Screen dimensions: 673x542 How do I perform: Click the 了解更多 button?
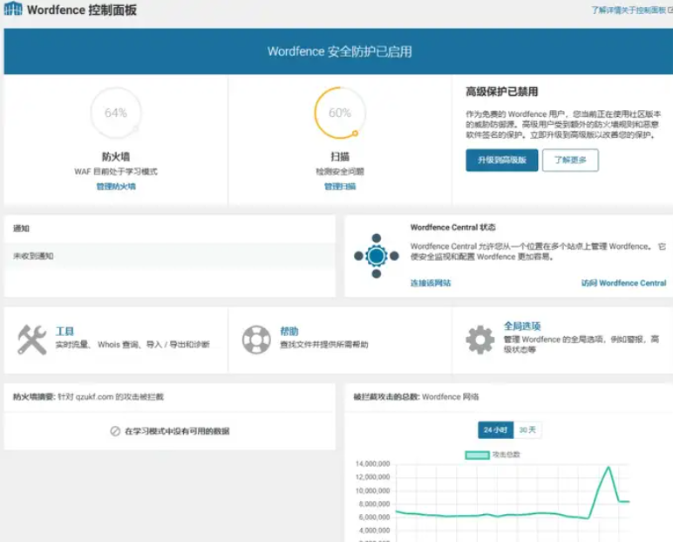pyautogui.click(x=570, y=161)
